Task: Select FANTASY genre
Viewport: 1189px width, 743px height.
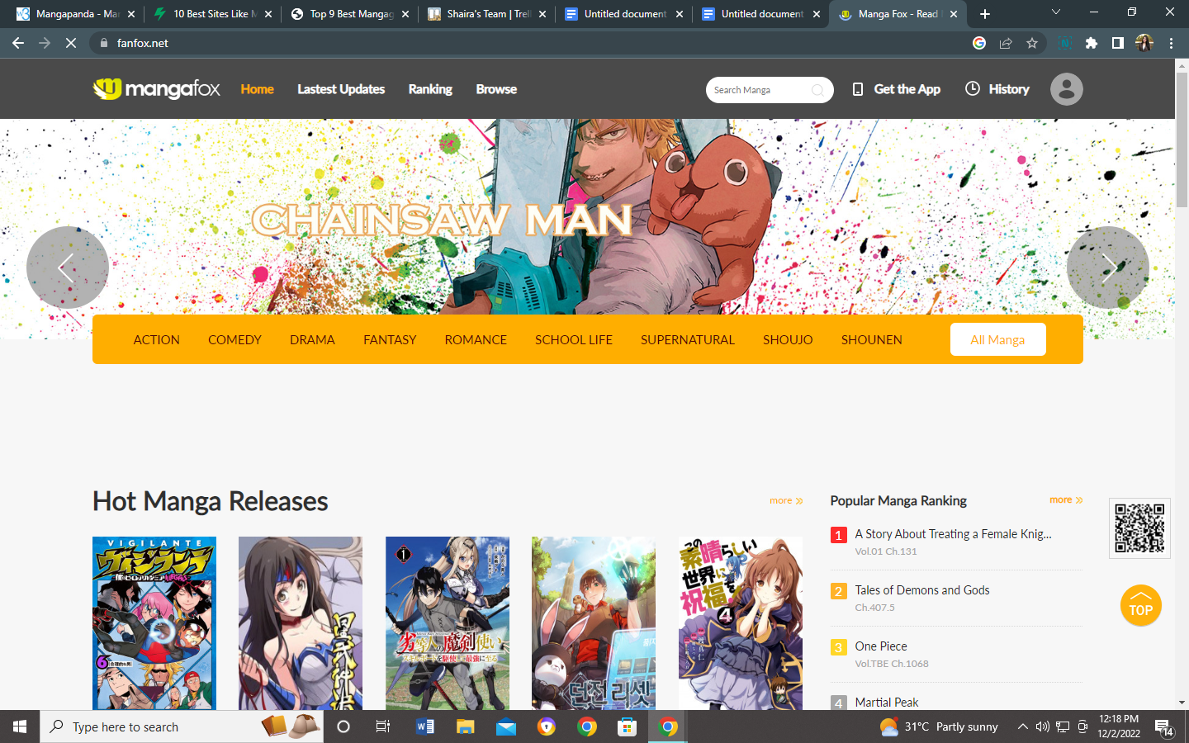Action: point(390,339)
